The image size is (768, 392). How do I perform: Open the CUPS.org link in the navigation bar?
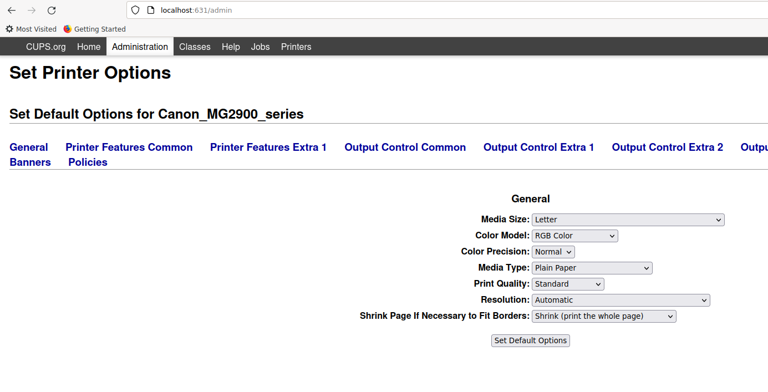coord(46,47)
